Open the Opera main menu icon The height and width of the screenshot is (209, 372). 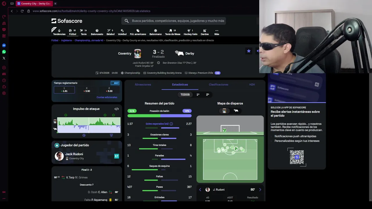tap(4, 4)
